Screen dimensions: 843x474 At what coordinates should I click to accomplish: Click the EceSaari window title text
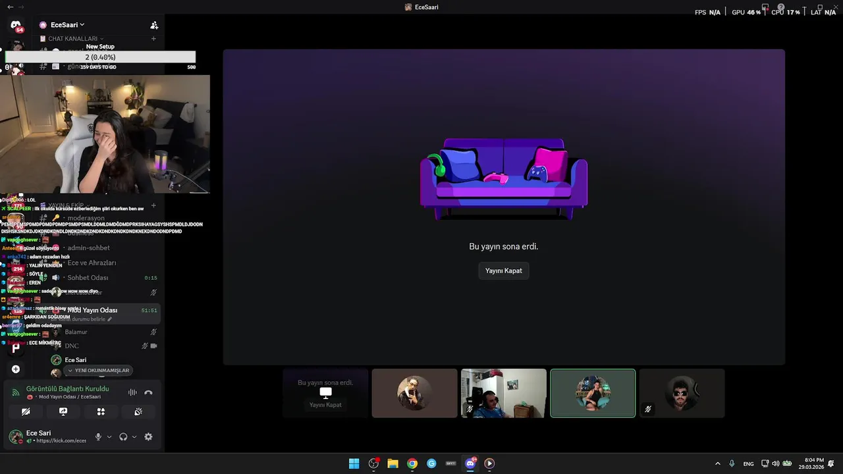tap(426, 7)
